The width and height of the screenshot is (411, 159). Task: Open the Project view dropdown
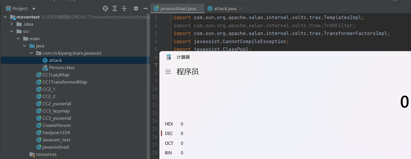tap(34, 9)
